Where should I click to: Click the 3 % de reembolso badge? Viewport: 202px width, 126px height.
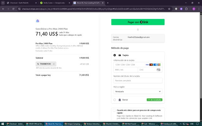pyautogui.click(x=154, y=100)
